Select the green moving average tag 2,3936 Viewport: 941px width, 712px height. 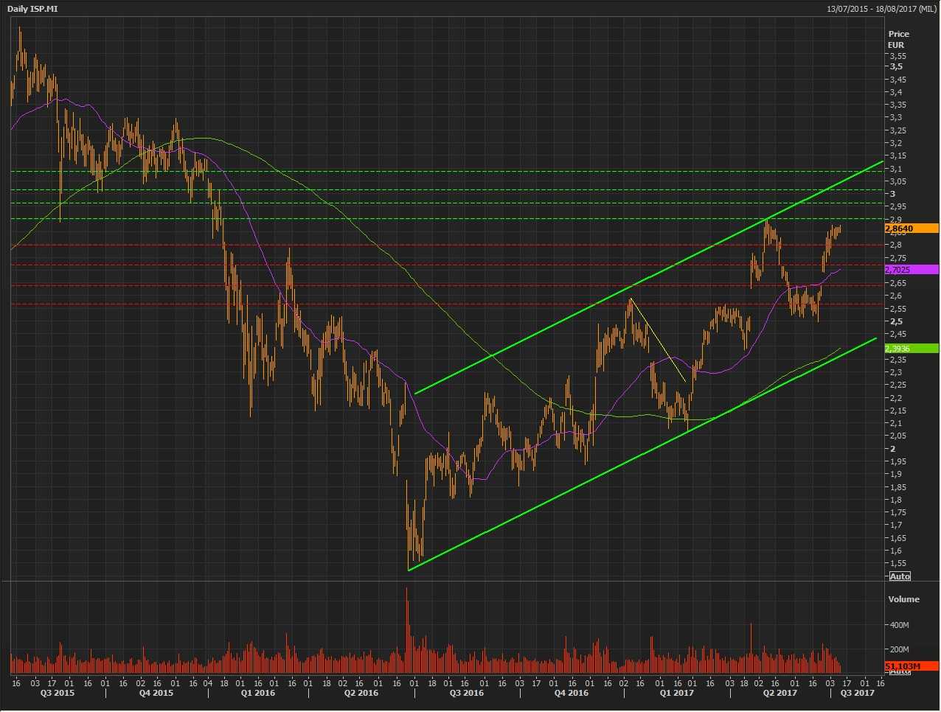[911, 349]
